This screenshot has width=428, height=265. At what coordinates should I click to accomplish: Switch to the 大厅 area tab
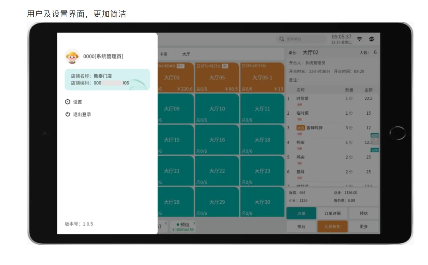tap(186, 54)
